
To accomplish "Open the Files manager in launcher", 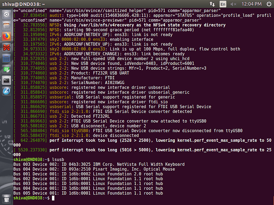I will [x=7, y=25].
